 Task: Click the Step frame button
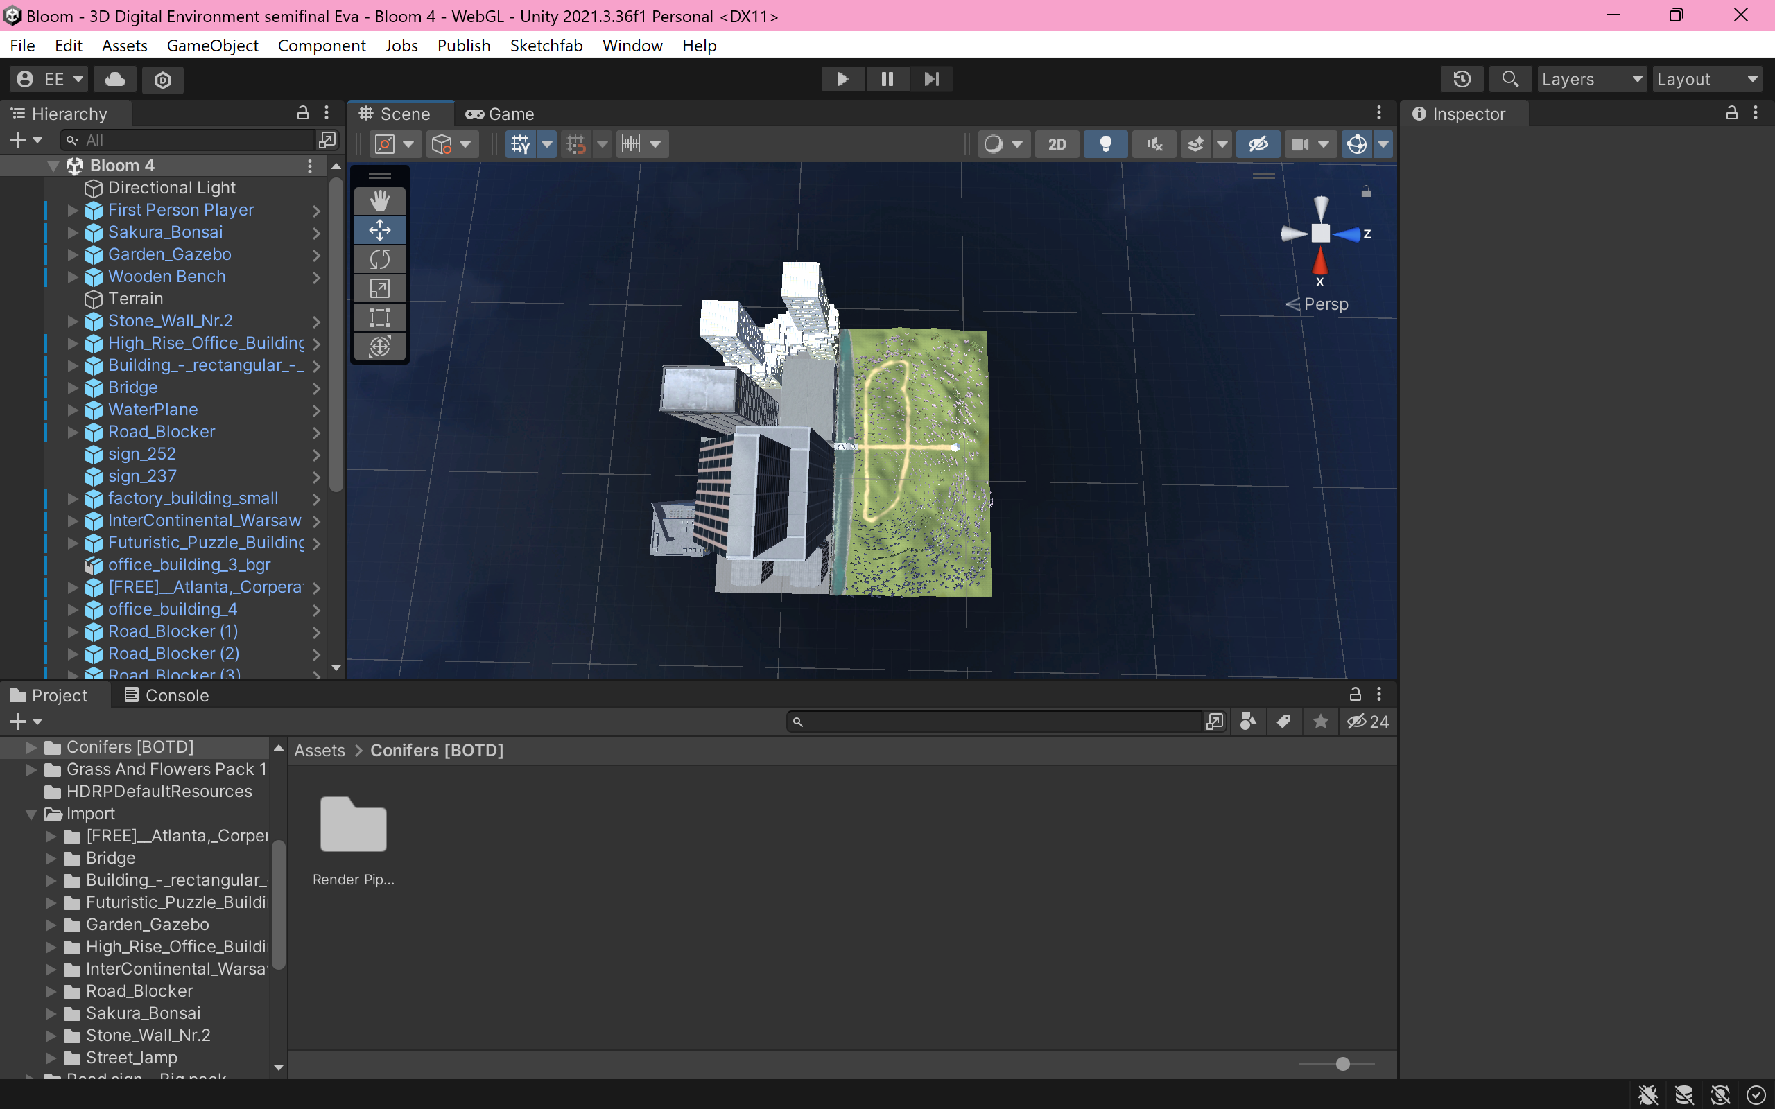[930, 79]
